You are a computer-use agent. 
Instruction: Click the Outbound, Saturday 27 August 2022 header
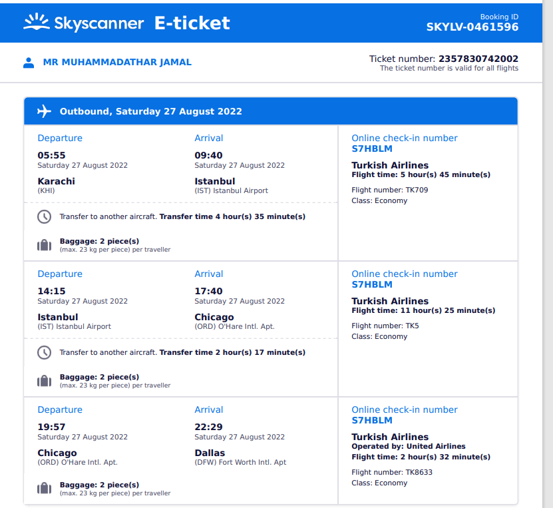pos(151,112)
